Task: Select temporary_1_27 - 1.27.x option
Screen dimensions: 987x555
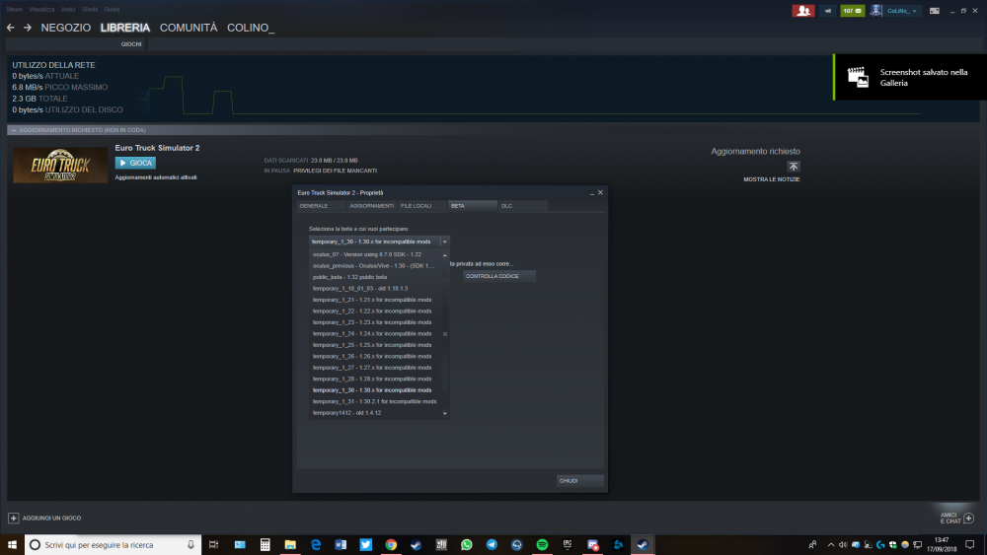Action: (x=375, y=368)
